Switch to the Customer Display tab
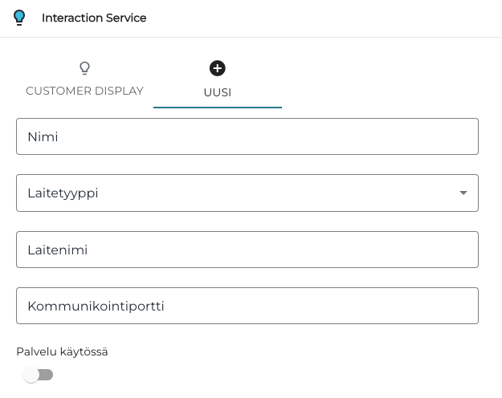This screenshot has width=502, height=398. (84, 91)
